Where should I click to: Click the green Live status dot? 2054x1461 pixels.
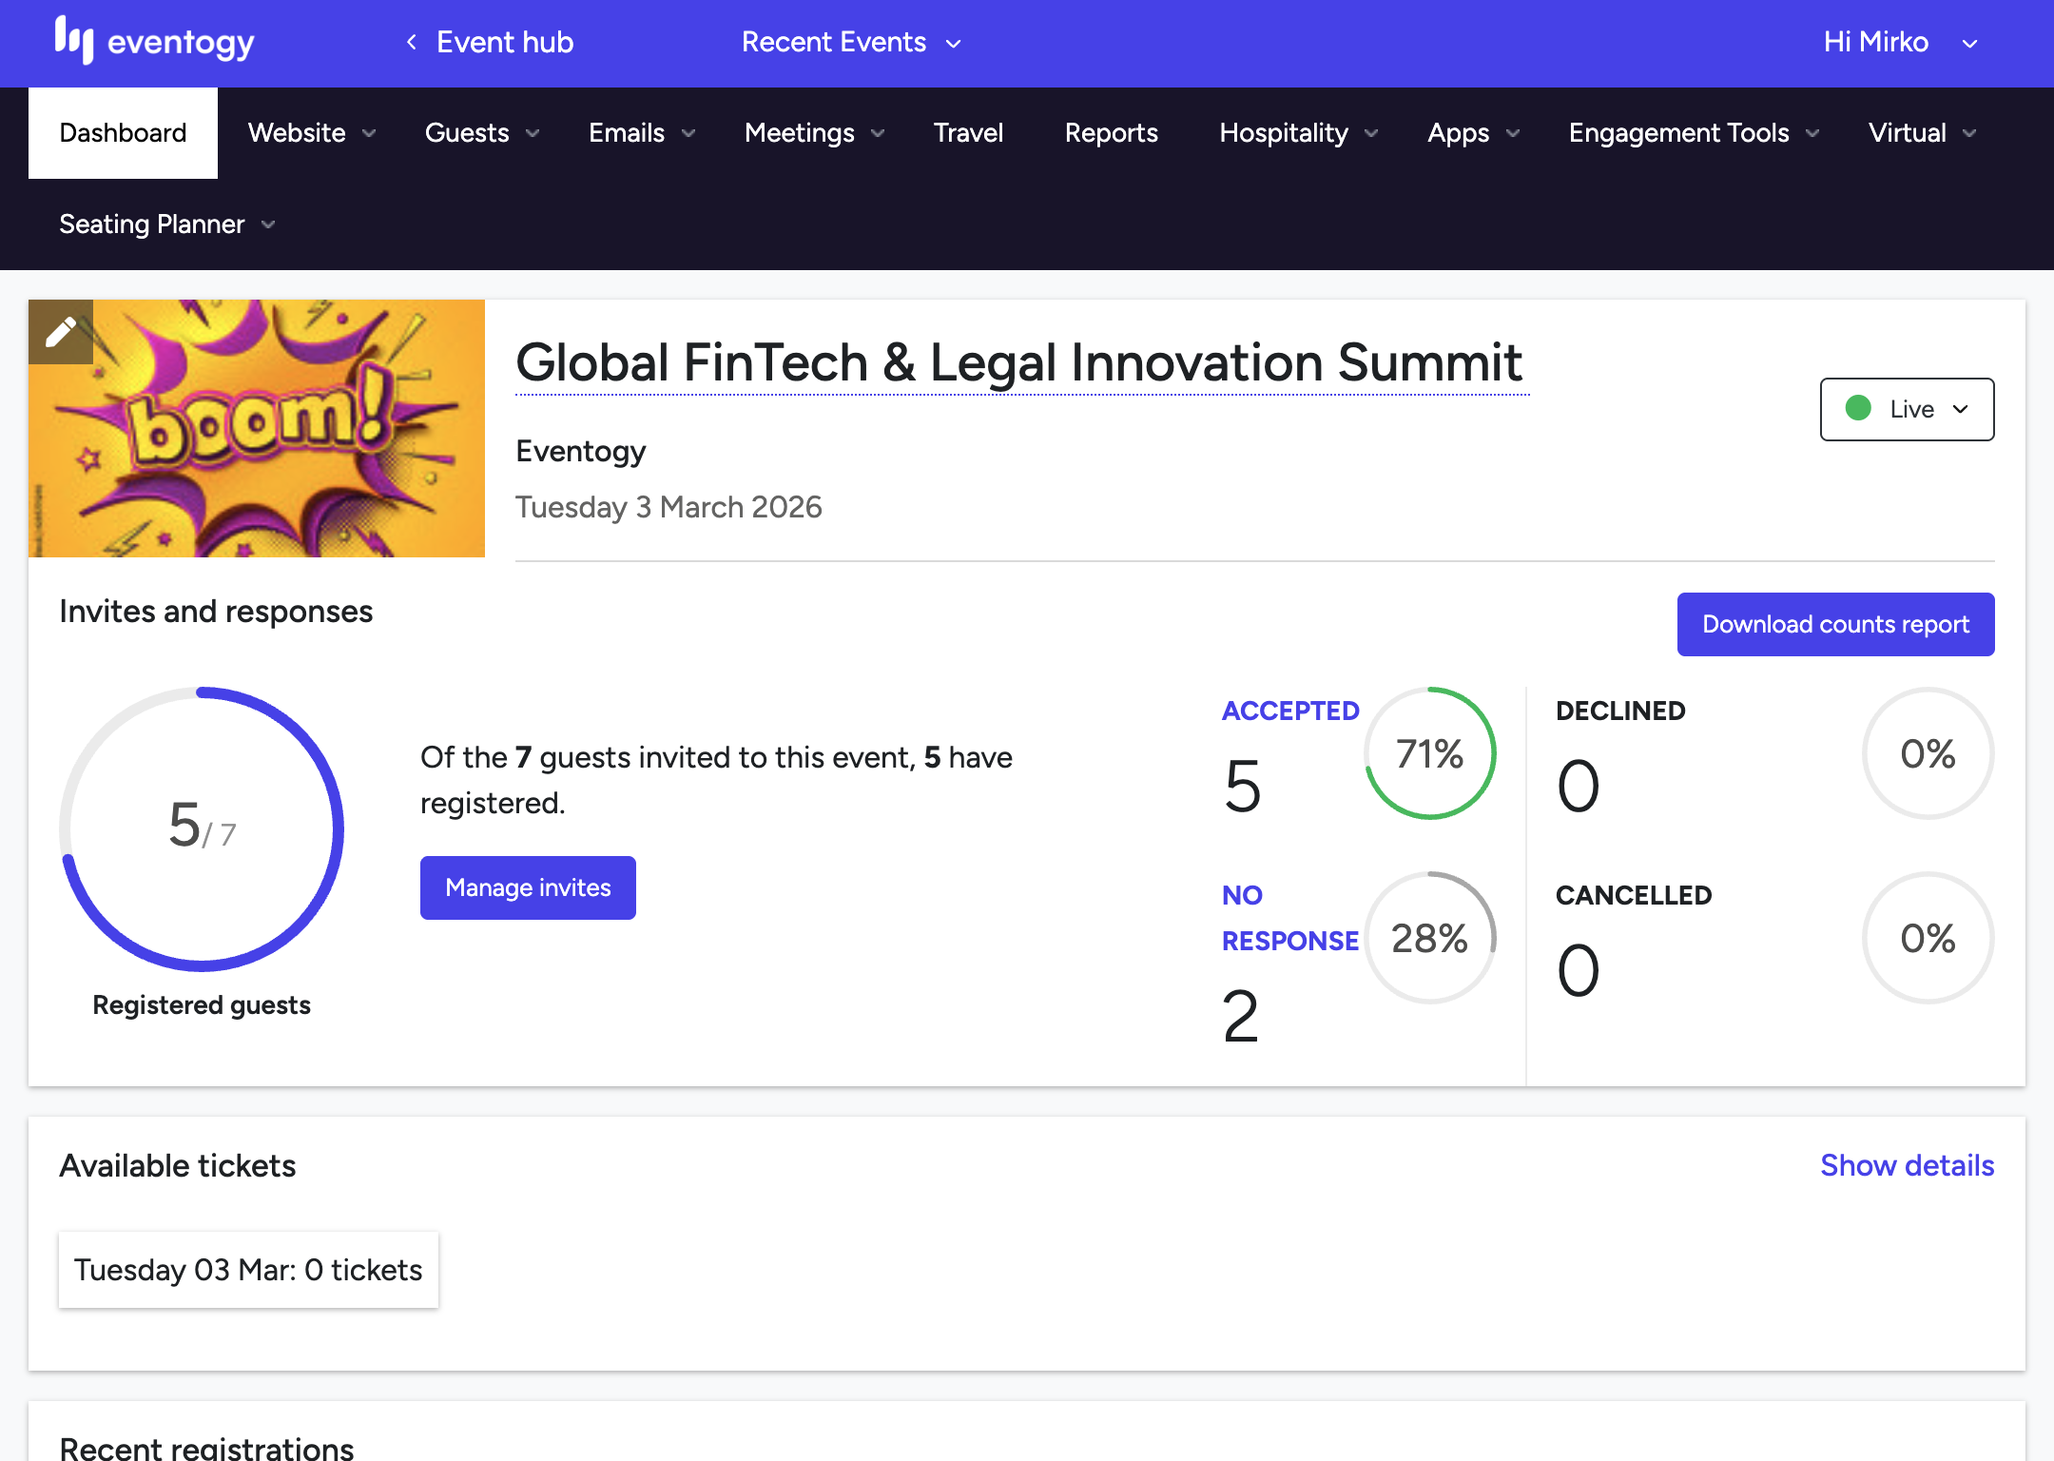coord(1858,409)
